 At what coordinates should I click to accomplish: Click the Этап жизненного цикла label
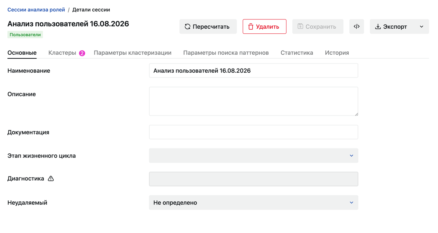click(x=42, y=156)
